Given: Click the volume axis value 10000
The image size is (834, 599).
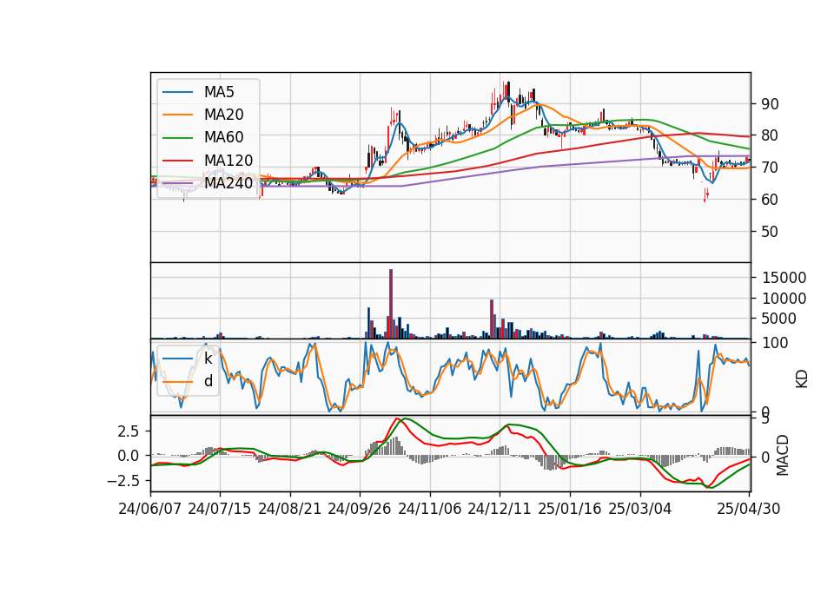Looking at the screenshot, I should (784, 298).
